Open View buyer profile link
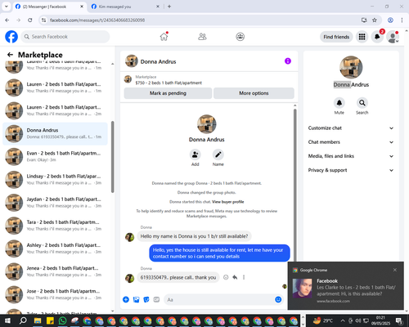The width and height of the screenshot is (409, 327). (x=227, y=202)
